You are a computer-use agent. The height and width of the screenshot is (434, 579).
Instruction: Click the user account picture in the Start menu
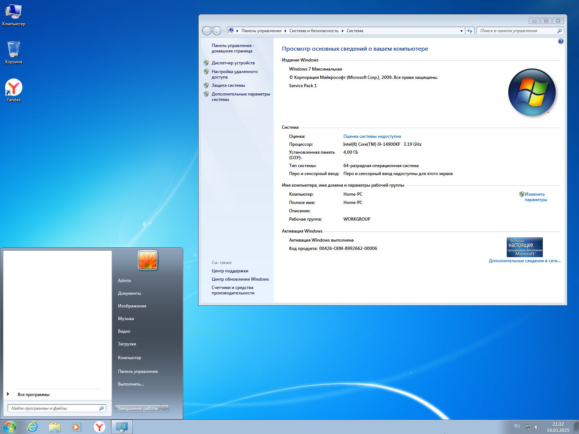(x=148, y=260)
